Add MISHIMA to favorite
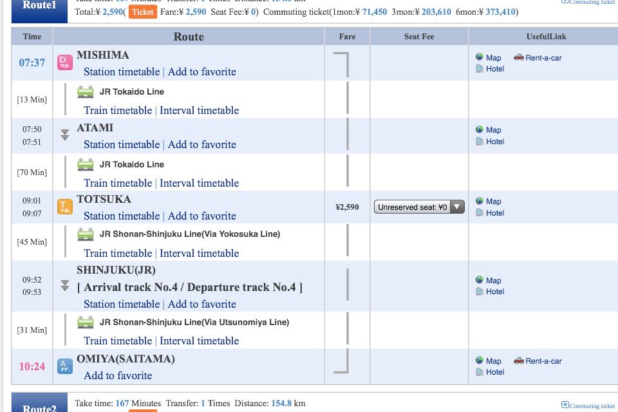The height and width of the screenshot is (412, 618). coord(201,71)
